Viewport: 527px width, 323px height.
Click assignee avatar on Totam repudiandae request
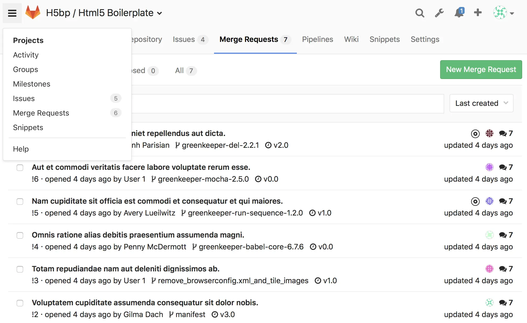[489, 269]
